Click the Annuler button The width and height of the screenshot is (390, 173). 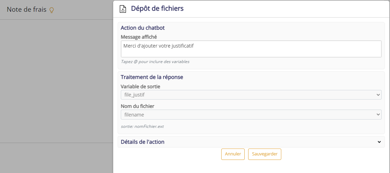(233, 154)
